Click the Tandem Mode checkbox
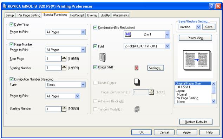Image resolution: width=223 pixels, height=139 pixels. (x=95, y=109)
